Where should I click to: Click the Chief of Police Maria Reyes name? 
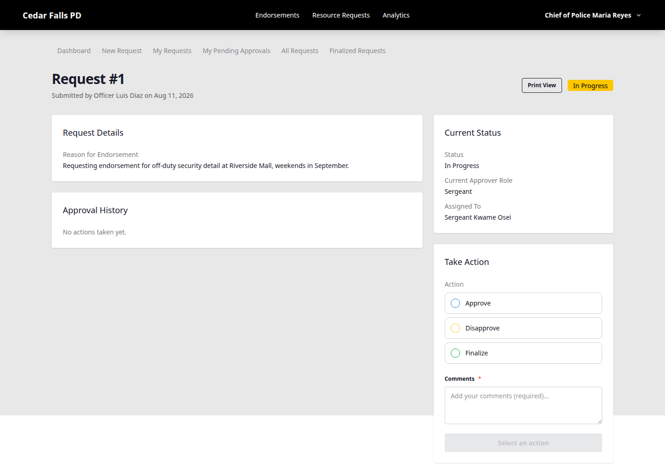[588, 15]
